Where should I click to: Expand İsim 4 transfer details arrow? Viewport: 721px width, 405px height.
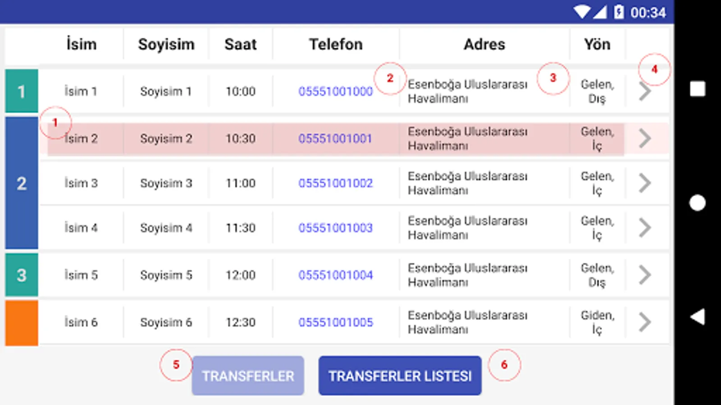645,228
